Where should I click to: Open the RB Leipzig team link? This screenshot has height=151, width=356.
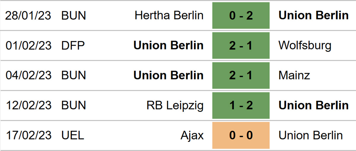tap(175, 106)
